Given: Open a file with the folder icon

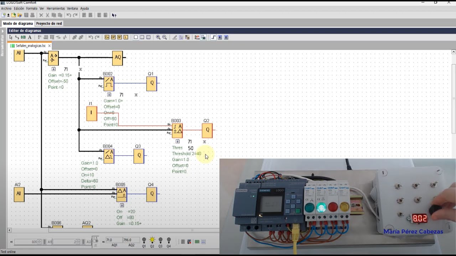Looking at the screenshot, I should (14, 15).
